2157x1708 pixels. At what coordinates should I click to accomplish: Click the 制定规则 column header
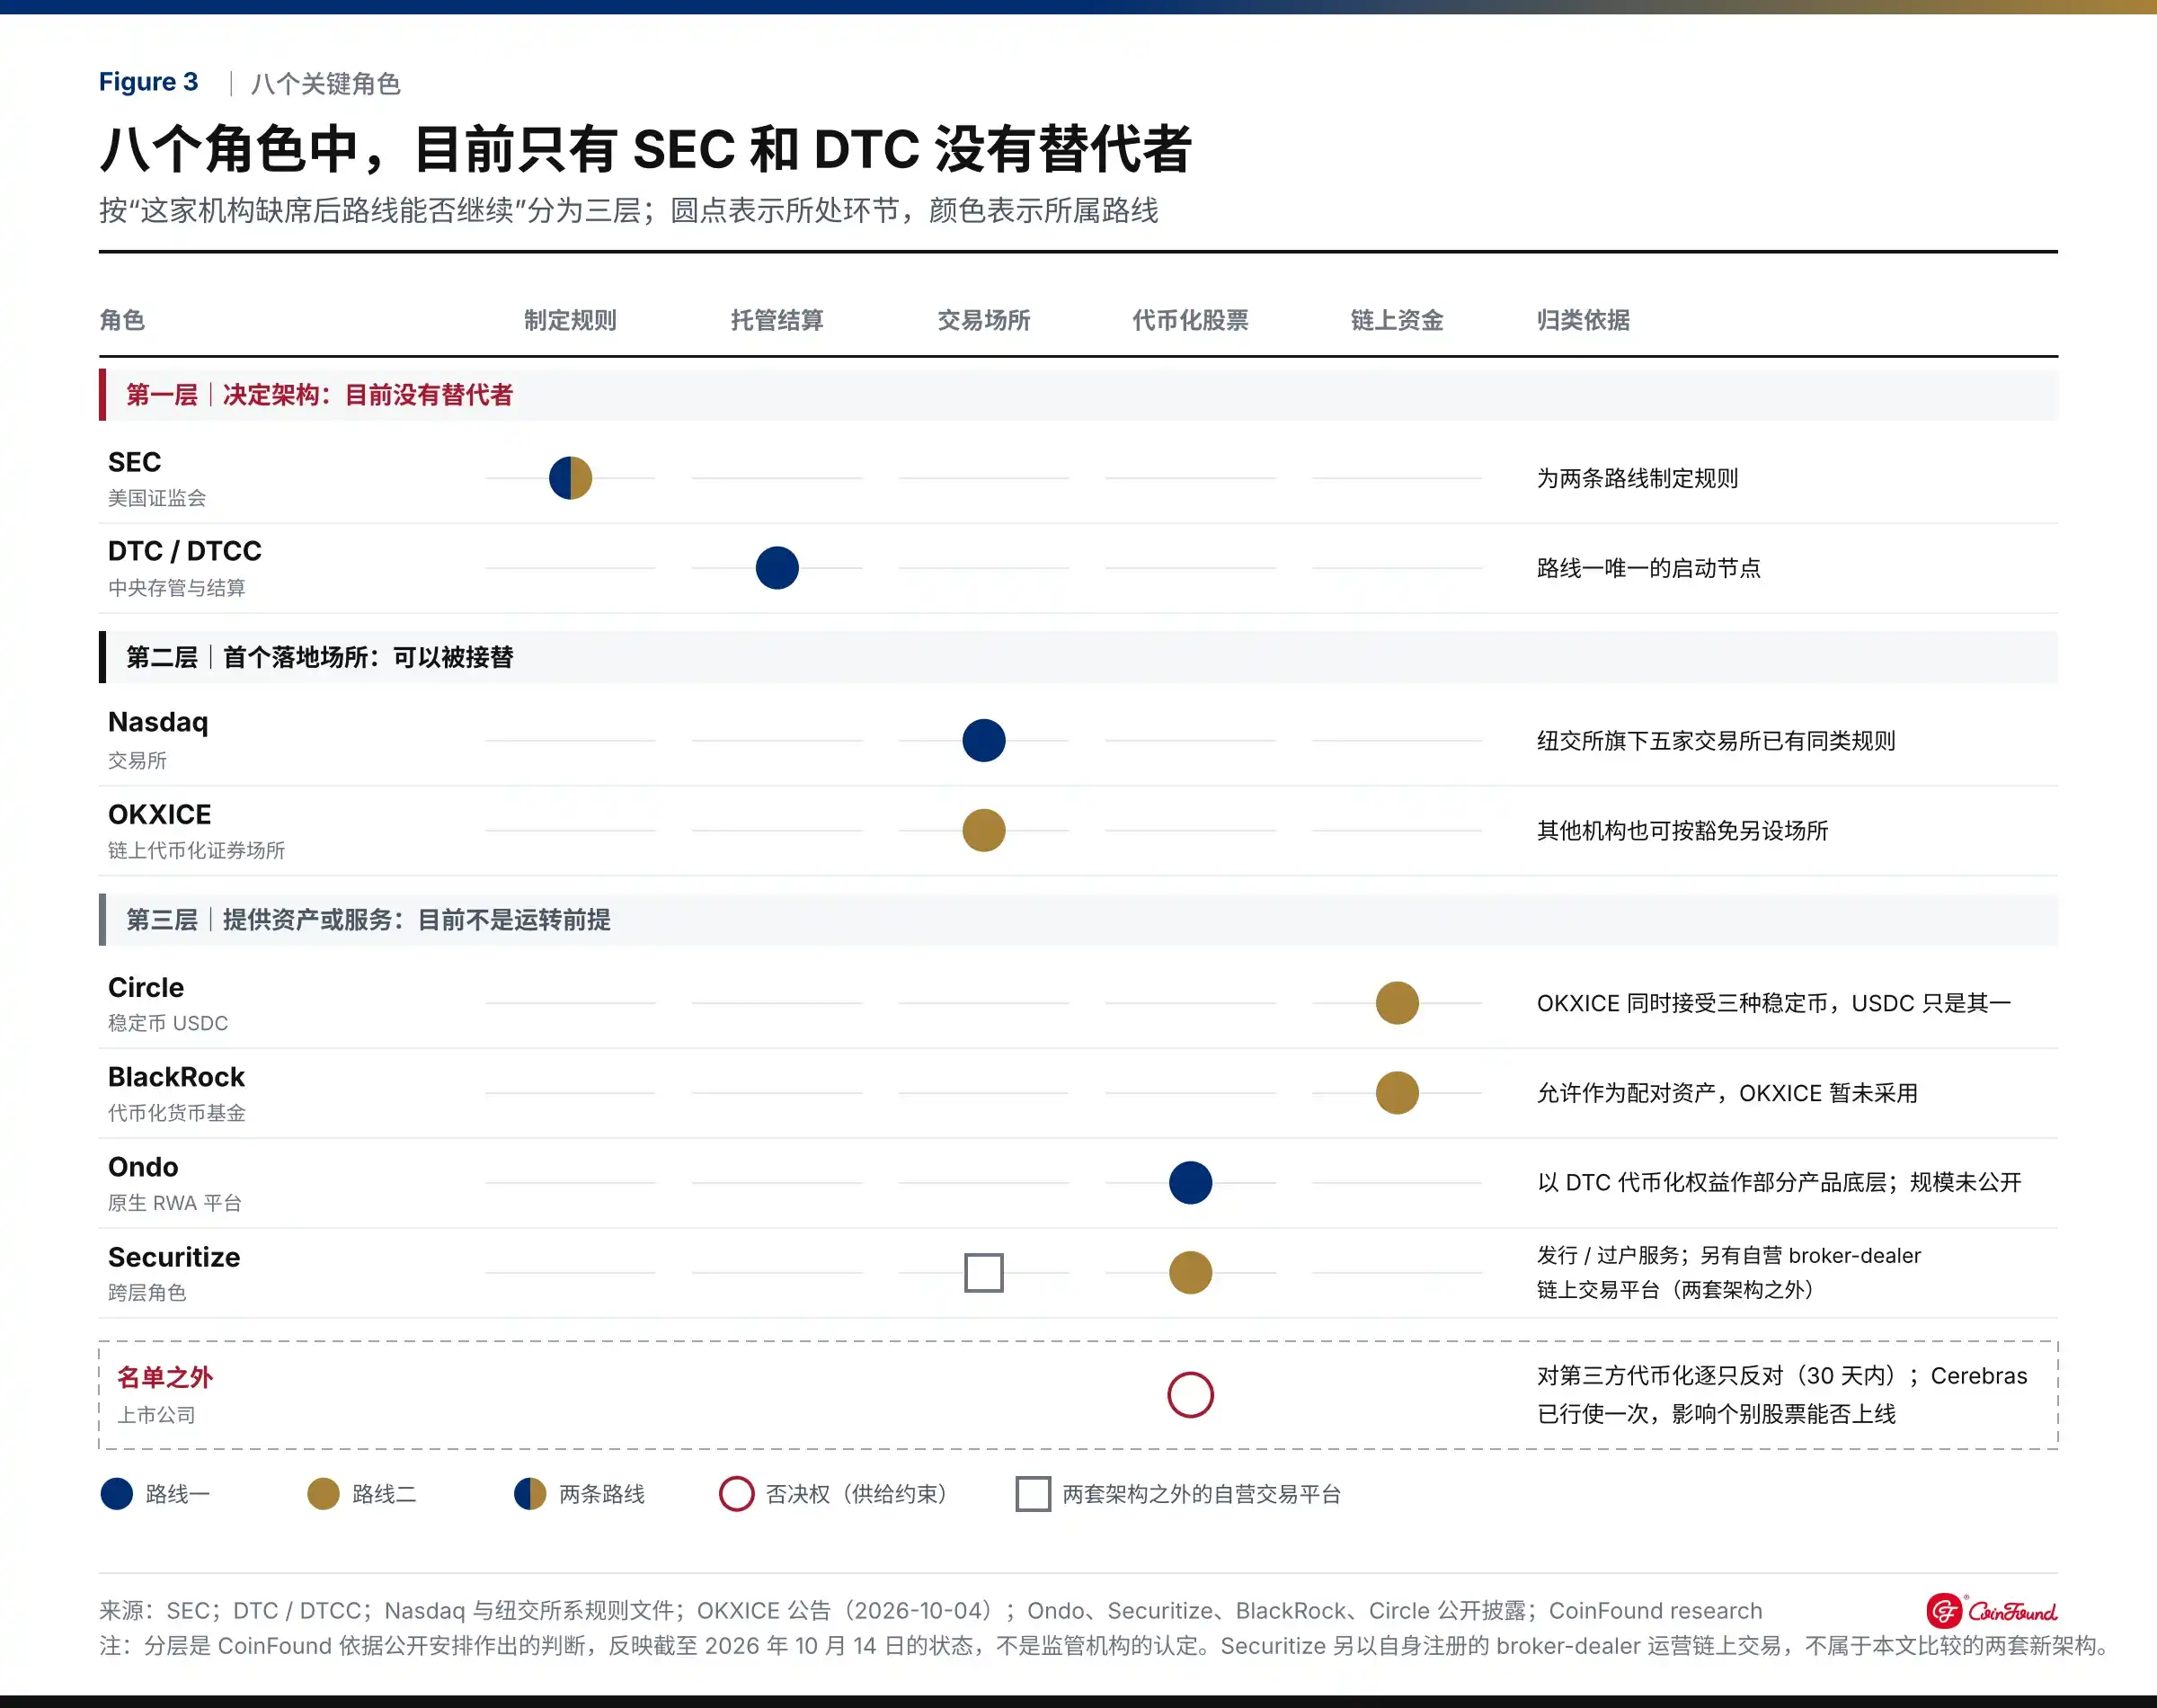pos(570,320)
